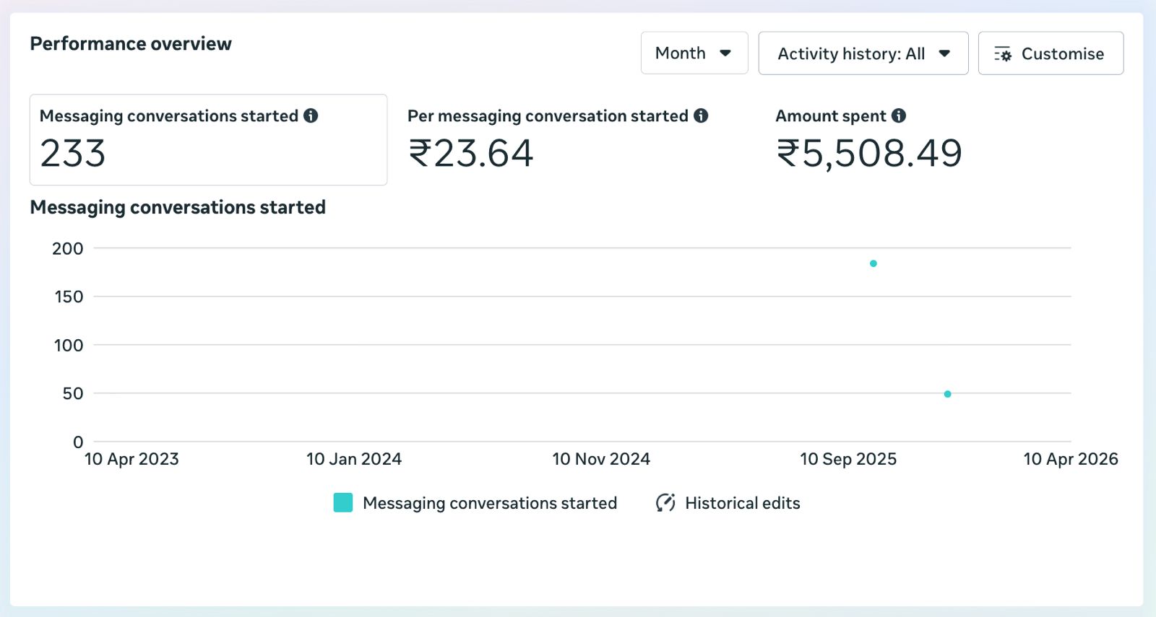Screen dimensions: 1156x617
Task: Click the Historical edits legend icon
Action: coord(665,502)
